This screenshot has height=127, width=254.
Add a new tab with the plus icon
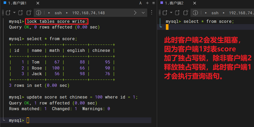click(147, 3)
